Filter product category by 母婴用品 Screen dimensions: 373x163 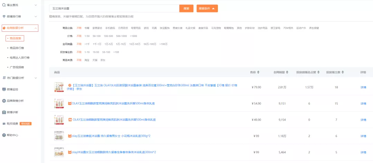point(136,28)
